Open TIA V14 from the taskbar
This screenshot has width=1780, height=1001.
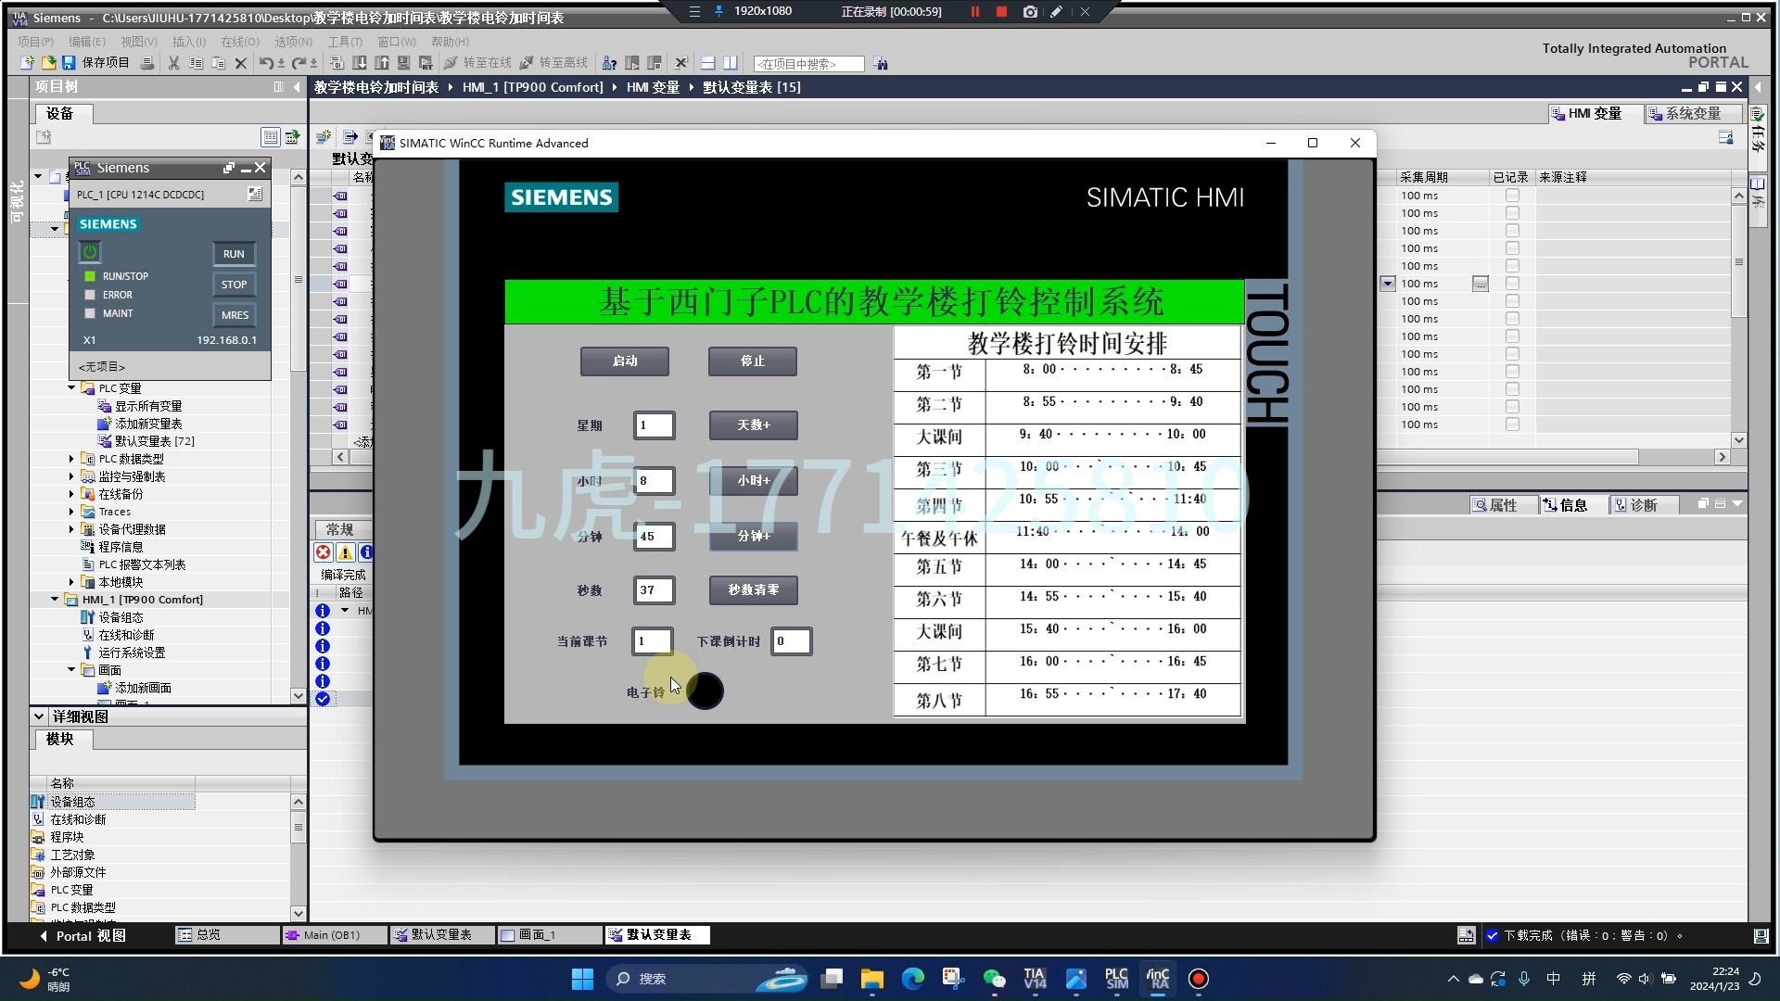click(1035, 979)
